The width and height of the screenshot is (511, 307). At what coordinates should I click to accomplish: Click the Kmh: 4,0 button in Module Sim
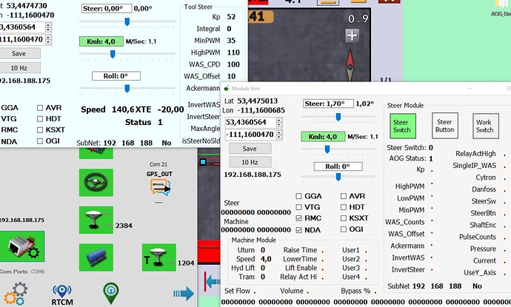click(x=323, y=137)
